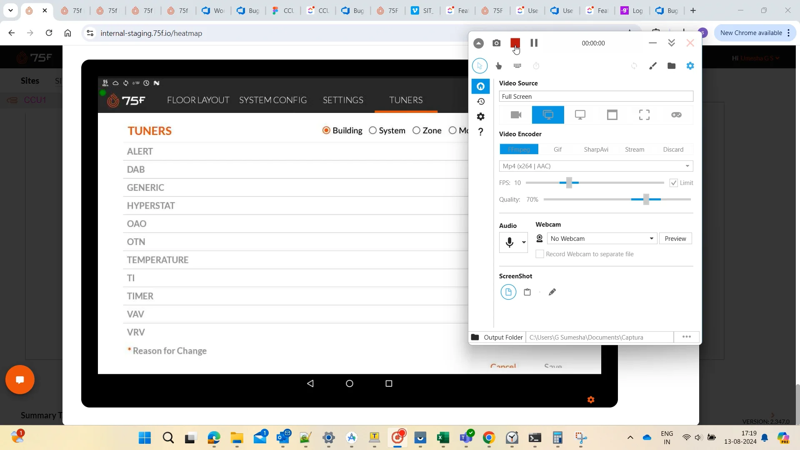Click the webcam Preview button

pyautogui.click(x=675, y=239)
